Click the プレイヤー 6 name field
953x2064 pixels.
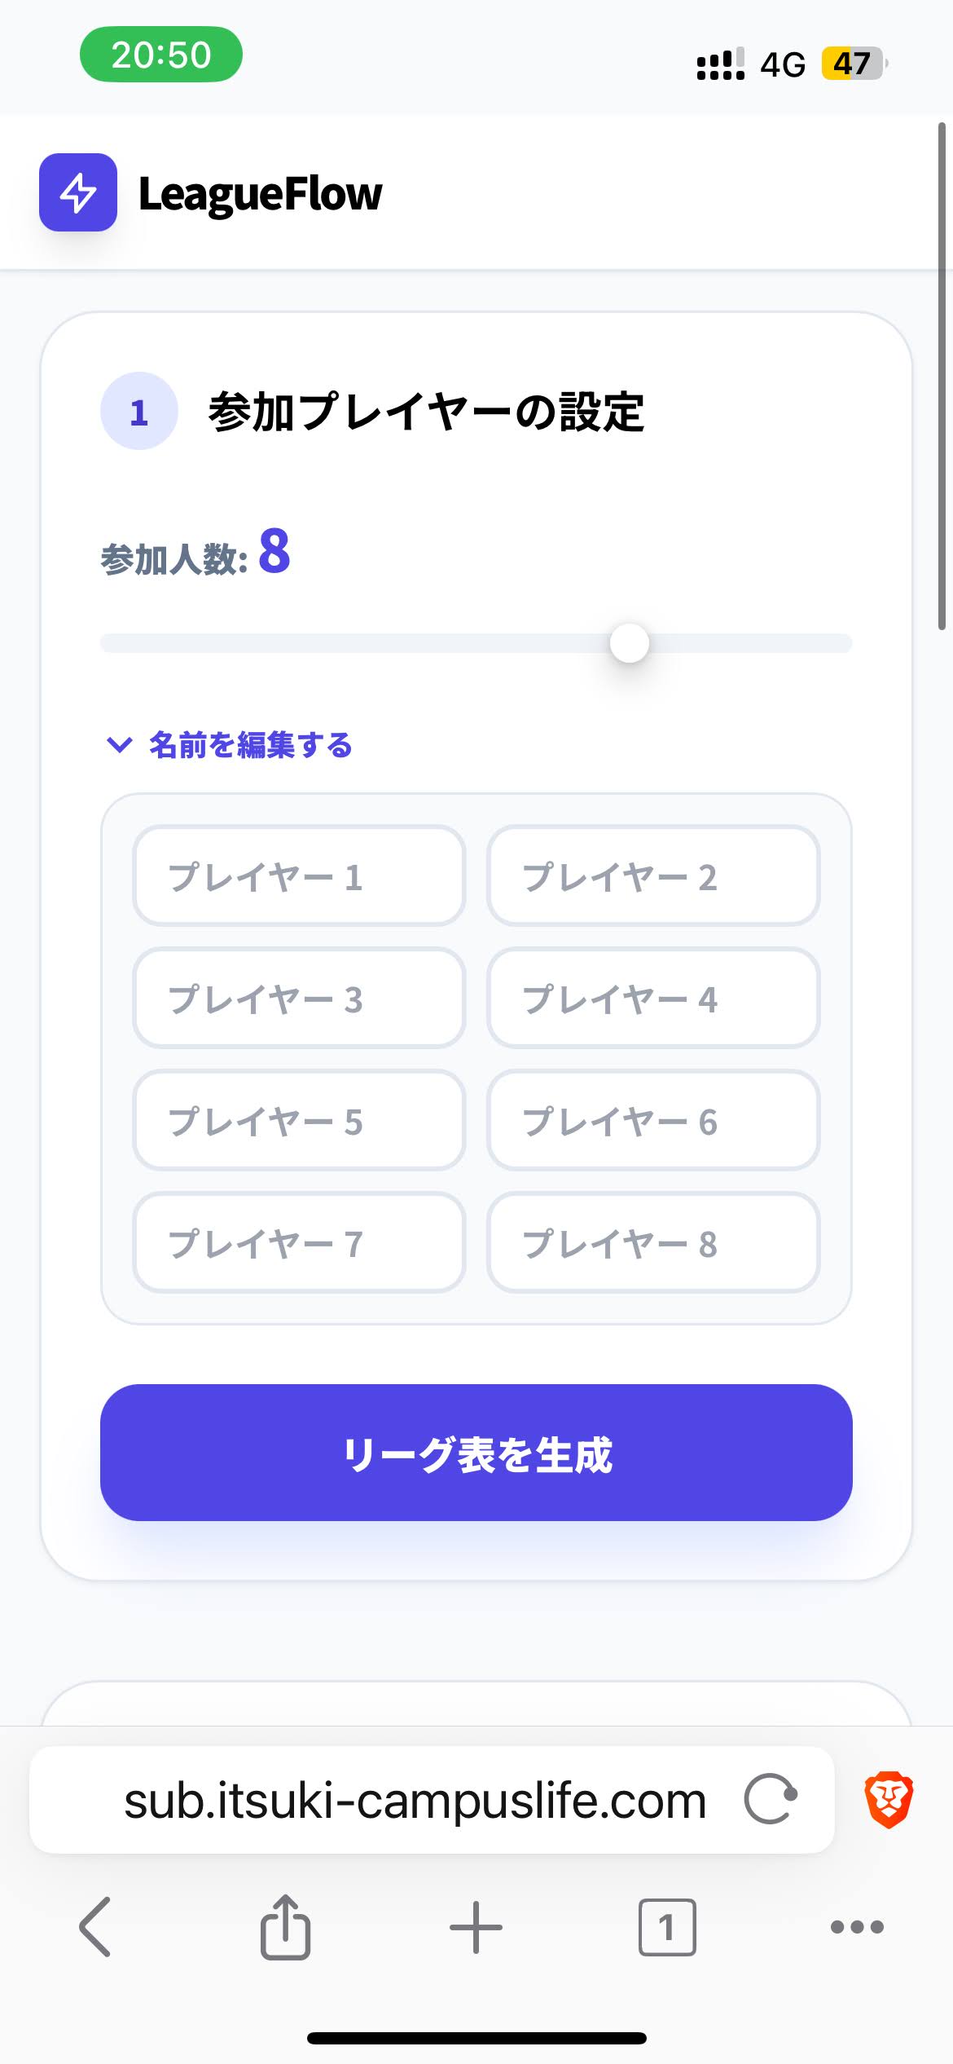coord(653,1121)
